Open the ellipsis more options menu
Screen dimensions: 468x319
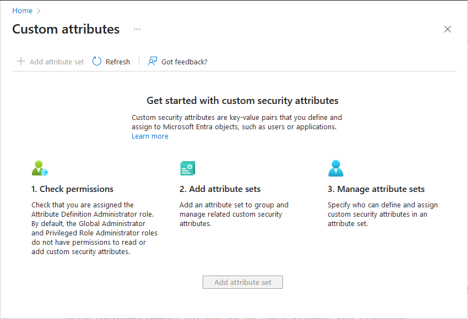click(x=137, y=29)
